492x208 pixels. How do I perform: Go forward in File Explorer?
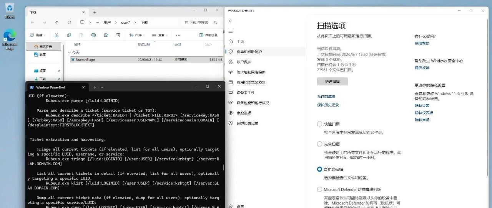pos(45,23)
